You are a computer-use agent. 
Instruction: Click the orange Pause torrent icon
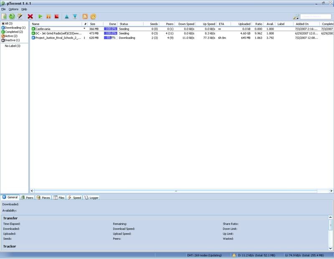(x=48, y=16)
